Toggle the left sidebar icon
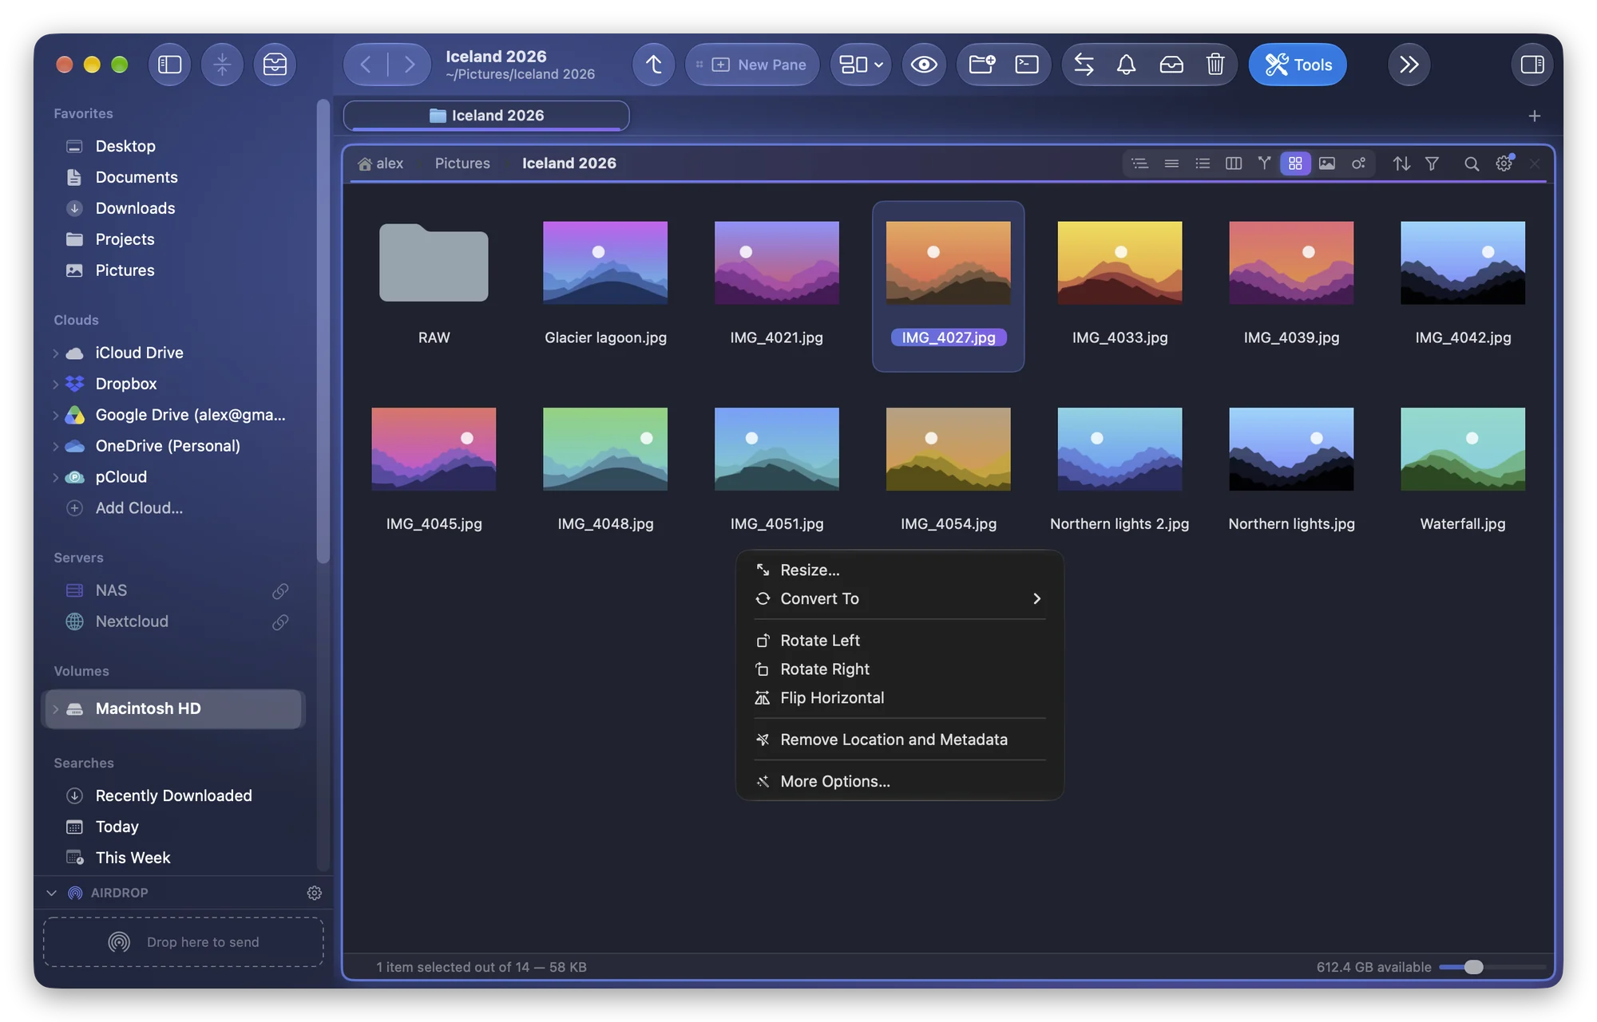The width and height of the screenshot is (1597, 1022). pyautogui.click(x=169, y=65)
